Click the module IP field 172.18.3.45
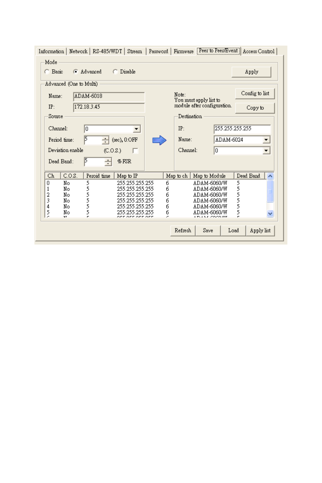The height and width of the screenshot is (483, 322). (109, 107)
